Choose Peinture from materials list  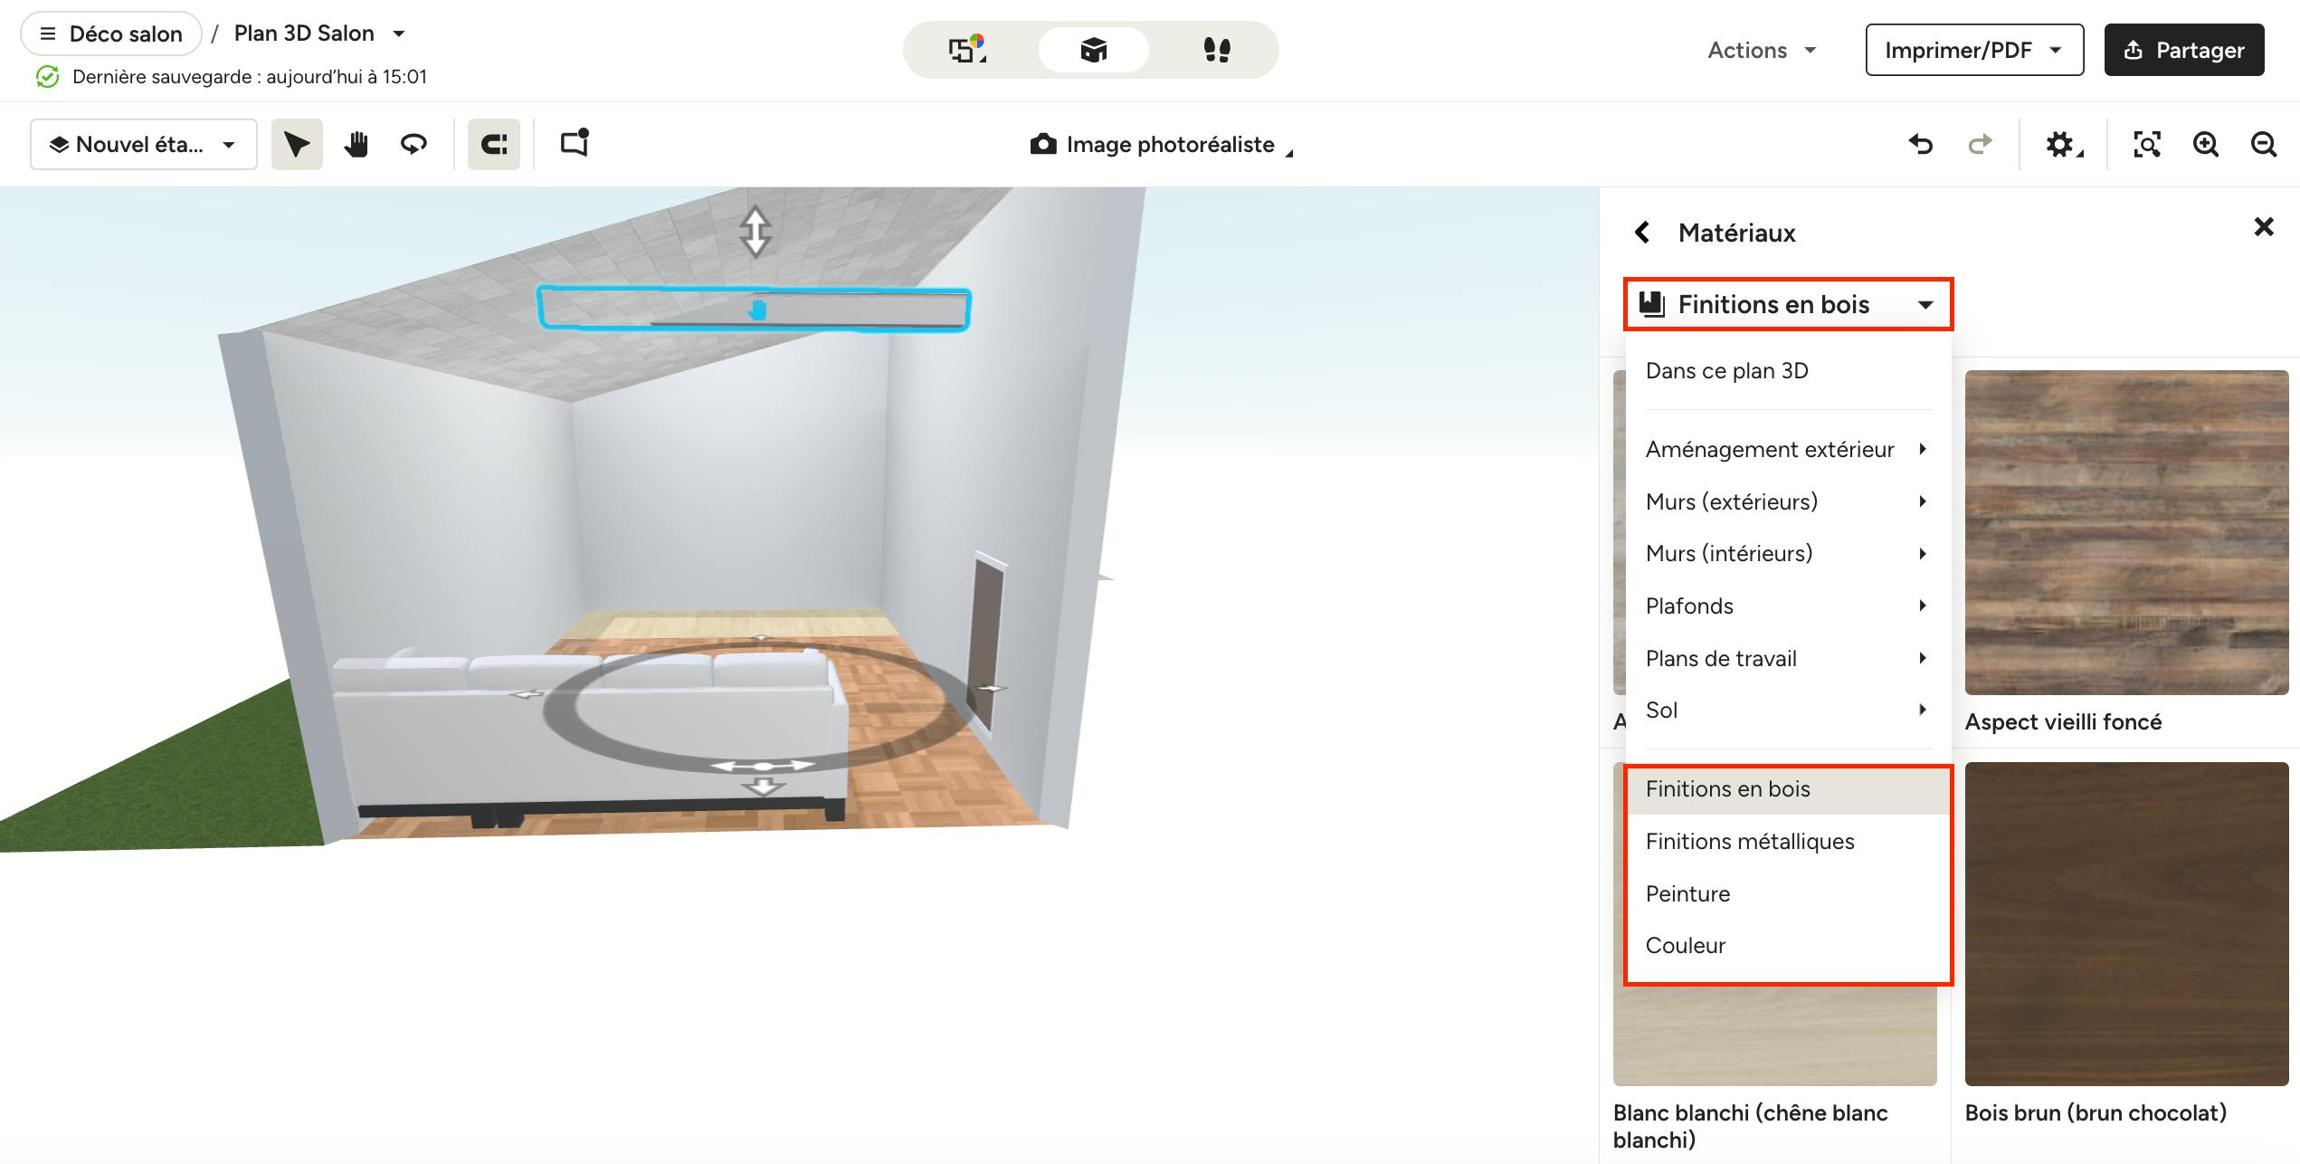1687,893
